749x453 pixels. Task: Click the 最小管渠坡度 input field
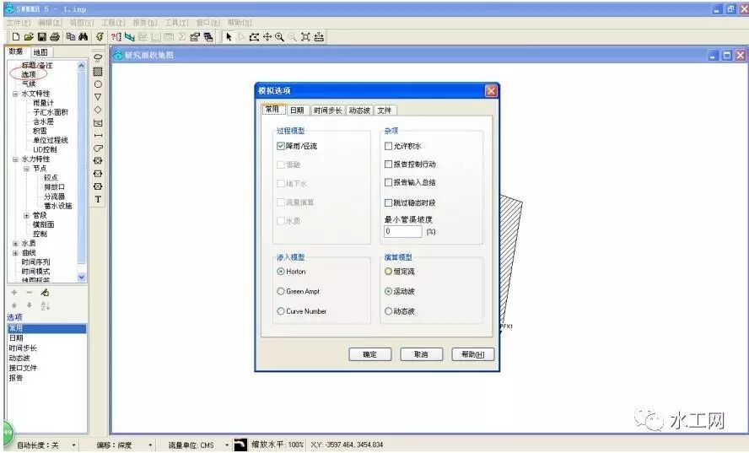[402, 231]
